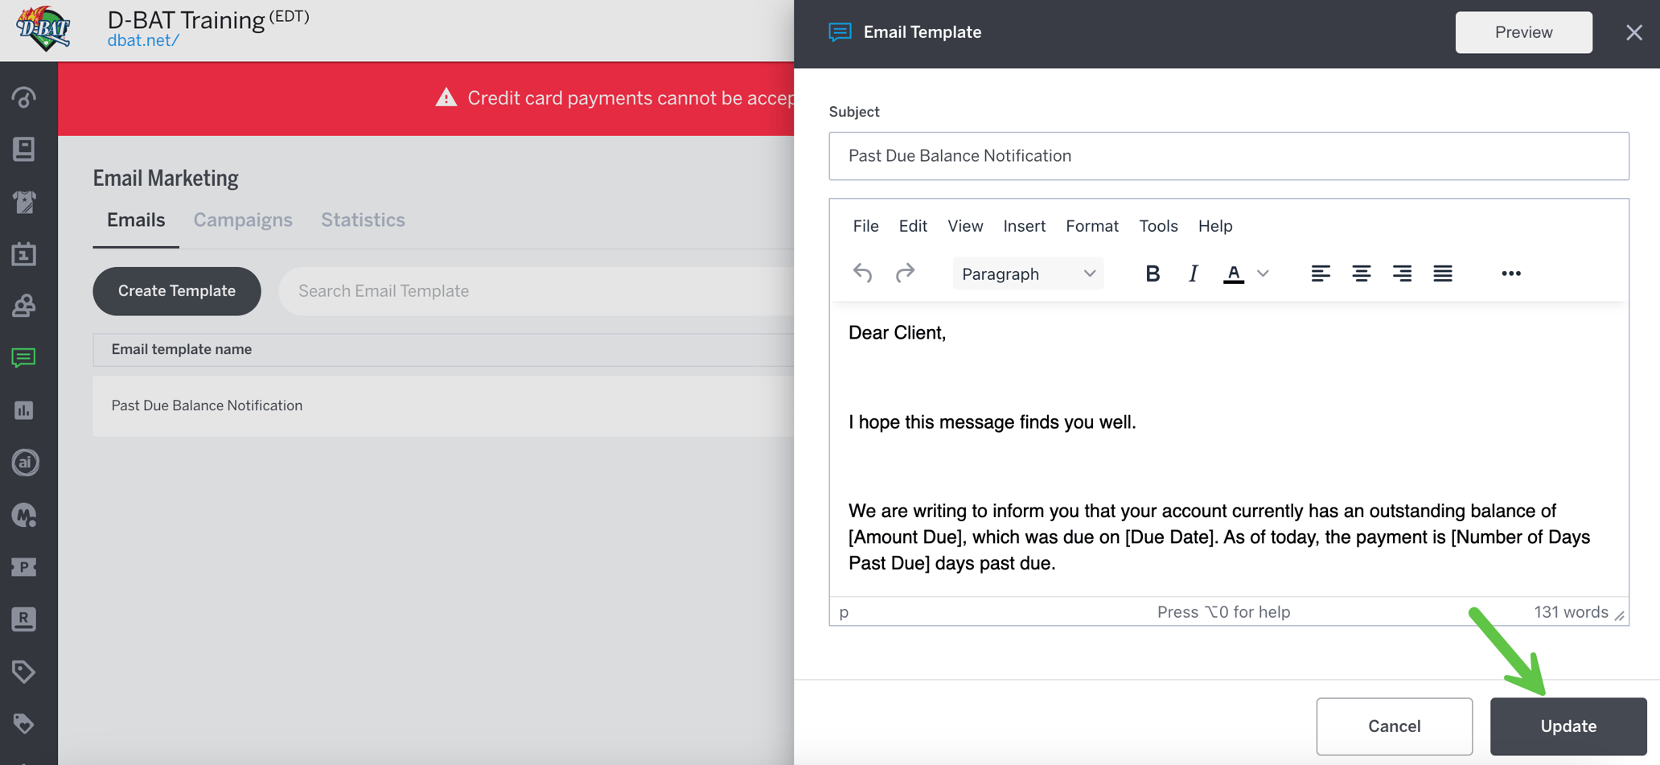This screenshot has height=765, width=1660.
Task: Click the Update button
Action: point(1567,726)
